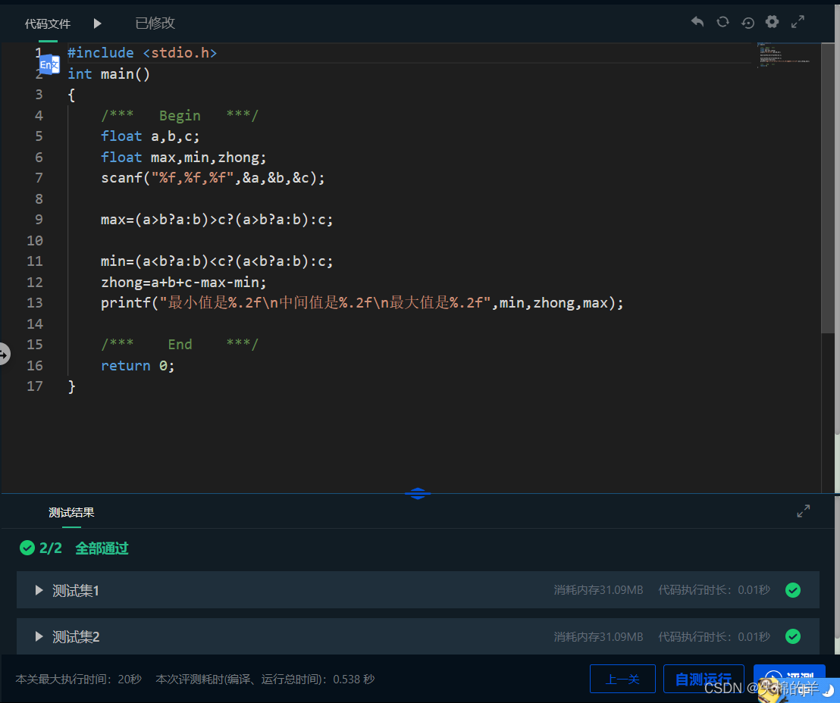
Task: Click the green pass checkmark of 测试集1
Action: 793,590
